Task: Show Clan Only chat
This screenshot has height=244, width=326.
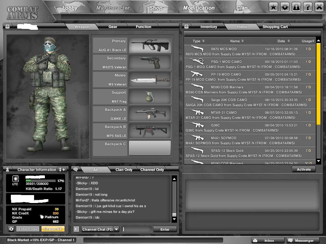Action: click(124, 170)
